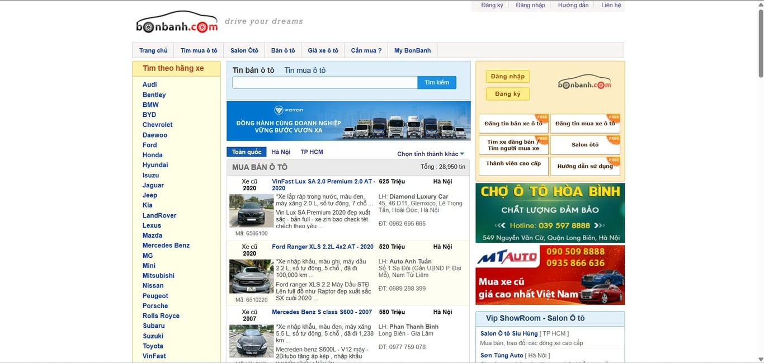Click the yellow Đăng ký button
This screenshot has height=363, width=764.
click(508, 94)
